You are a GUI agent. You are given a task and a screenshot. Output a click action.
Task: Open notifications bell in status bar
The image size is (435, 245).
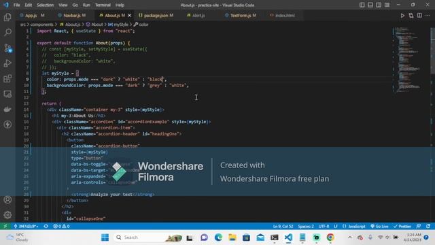click(428, 226)
